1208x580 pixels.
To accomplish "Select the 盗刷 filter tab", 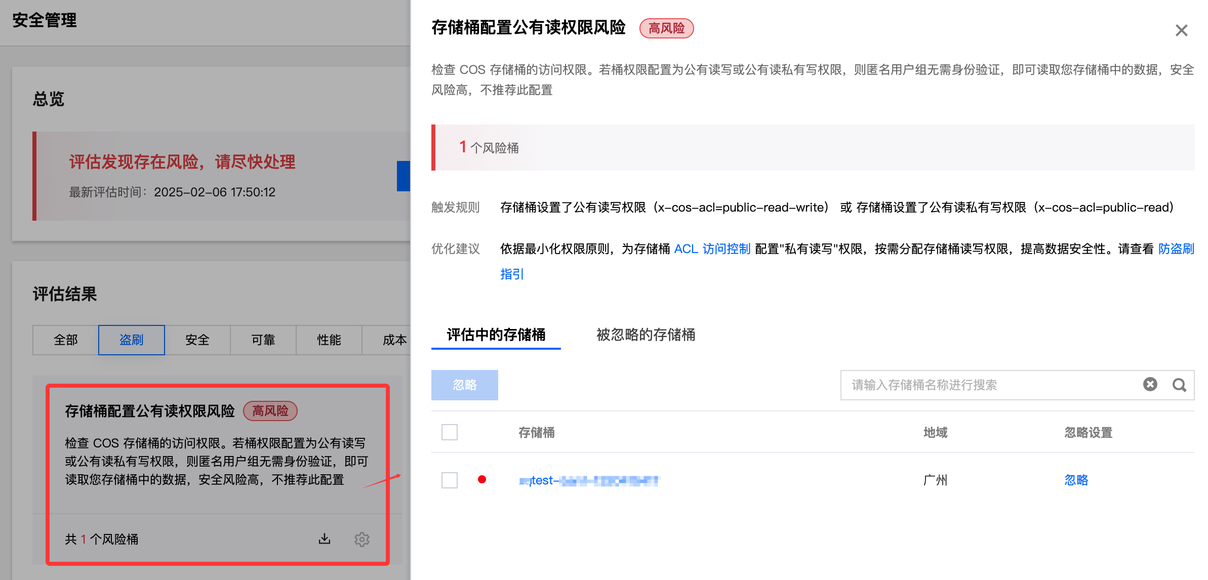I will point(131,340).
